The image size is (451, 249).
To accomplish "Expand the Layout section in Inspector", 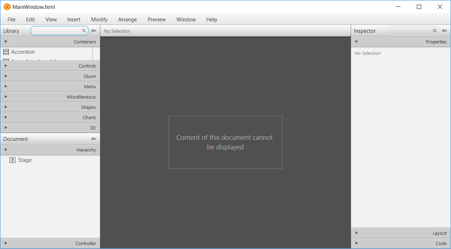I will tap(356, 233).
